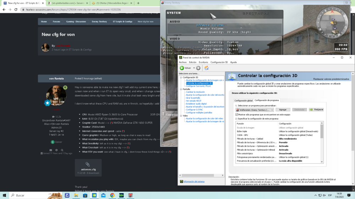Collapse the Video tree node

tap(181, 116)
